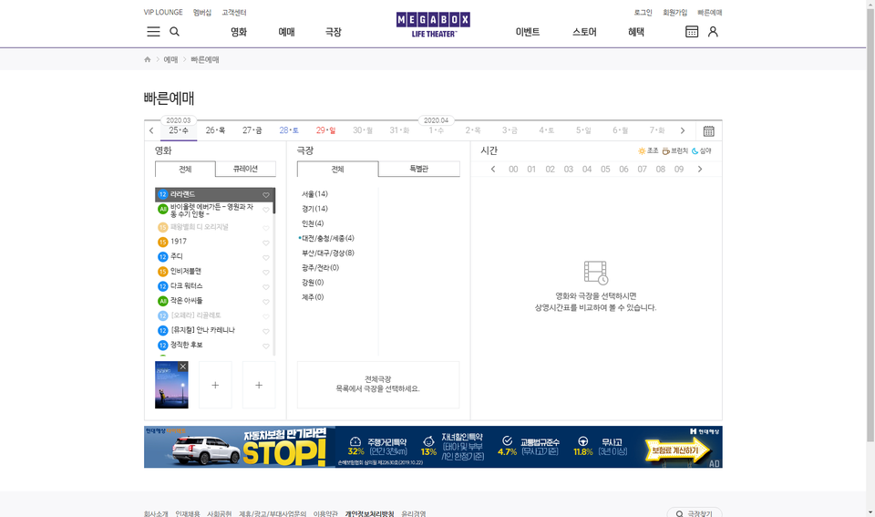Screen dimensions: 875x517
Task: Click the search magnifier icon
Action: (175, 32)
